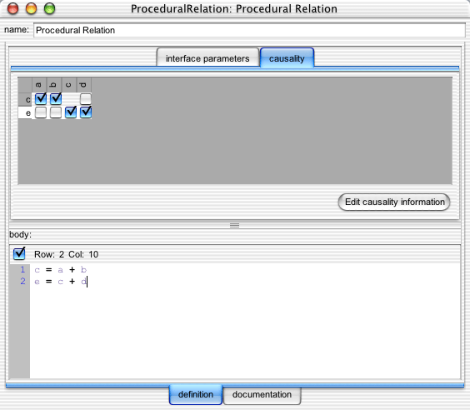The width and height of the screenshot is (470, 410).
Task: Switch to the interface parameters tab
Action: (x=207, y=57)
